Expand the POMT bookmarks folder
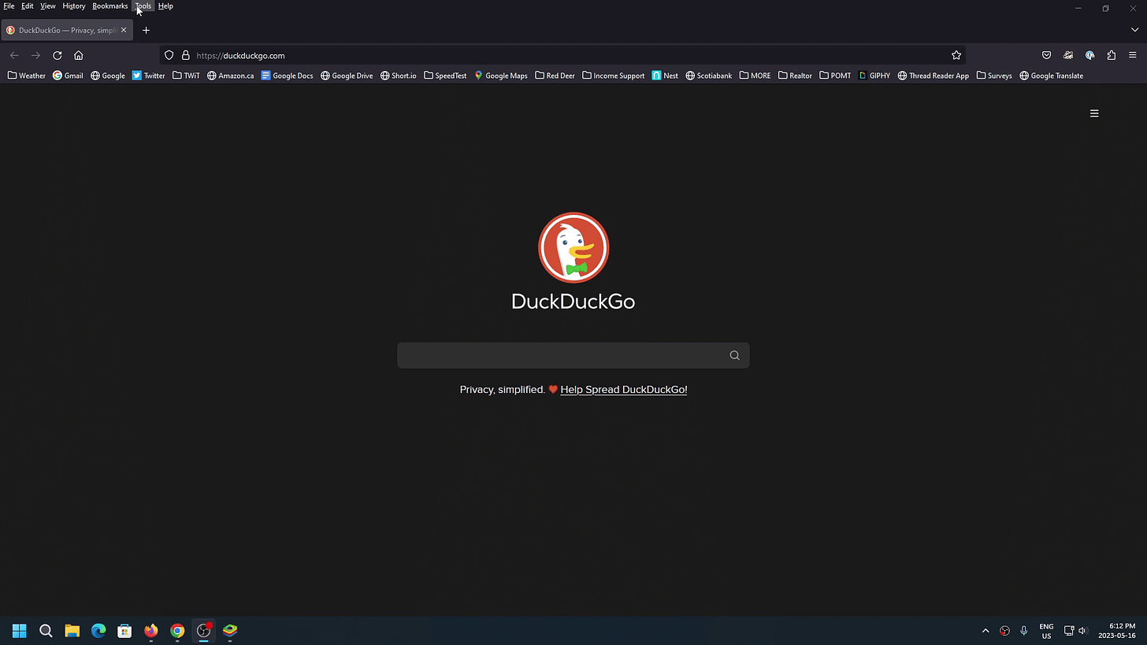Image resolution: width=1147 pixels, height=645 pixels. [x=835, y=76]
